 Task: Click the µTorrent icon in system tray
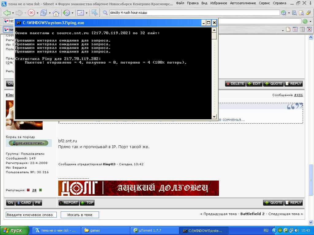pos(285,230)
